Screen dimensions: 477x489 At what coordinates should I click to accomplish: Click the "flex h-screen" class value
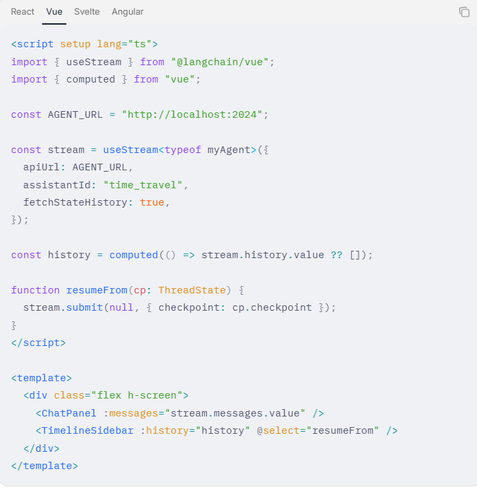click(136, 396)
